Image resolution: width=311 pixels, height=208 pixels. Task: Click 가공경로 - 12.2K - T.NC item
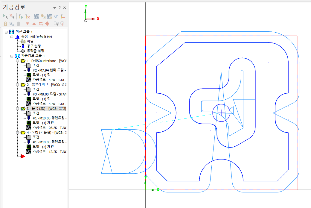[x=50, y=151]
